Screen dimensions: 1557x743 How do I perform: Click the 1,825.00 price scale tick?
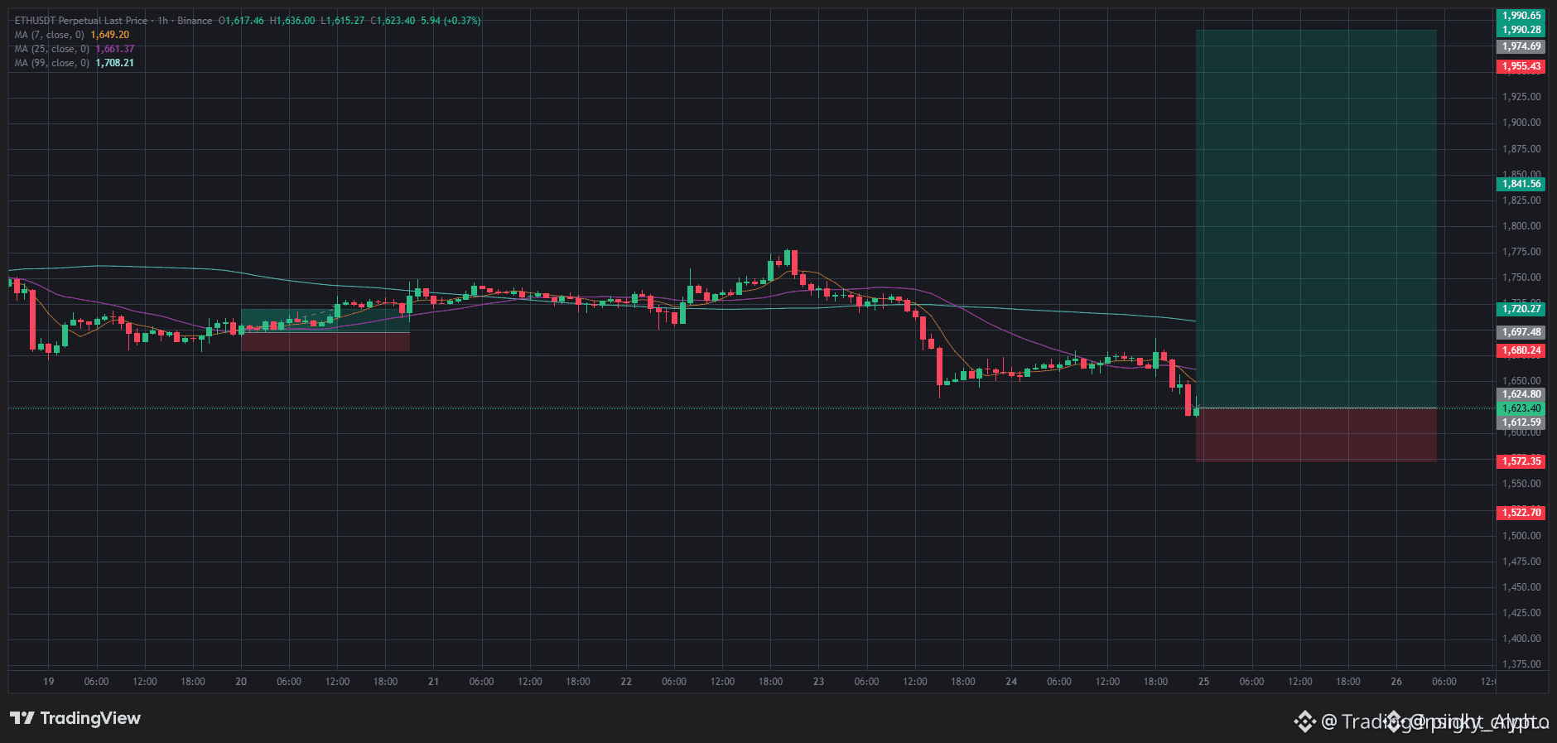coord(1521,200)
